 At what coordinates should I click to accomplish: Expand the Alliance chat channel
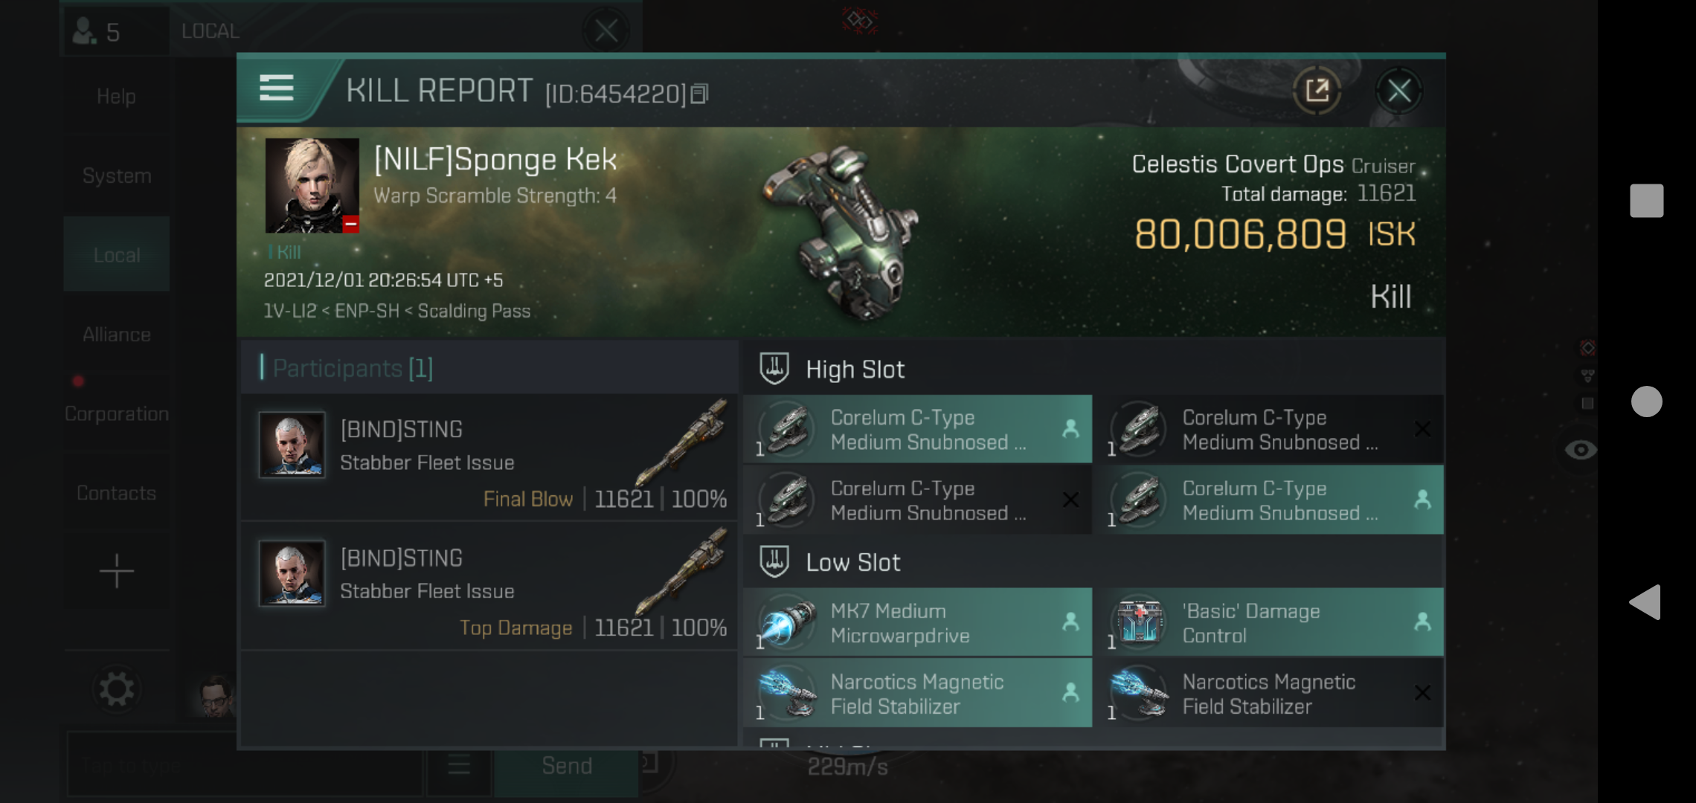point(116,333)
